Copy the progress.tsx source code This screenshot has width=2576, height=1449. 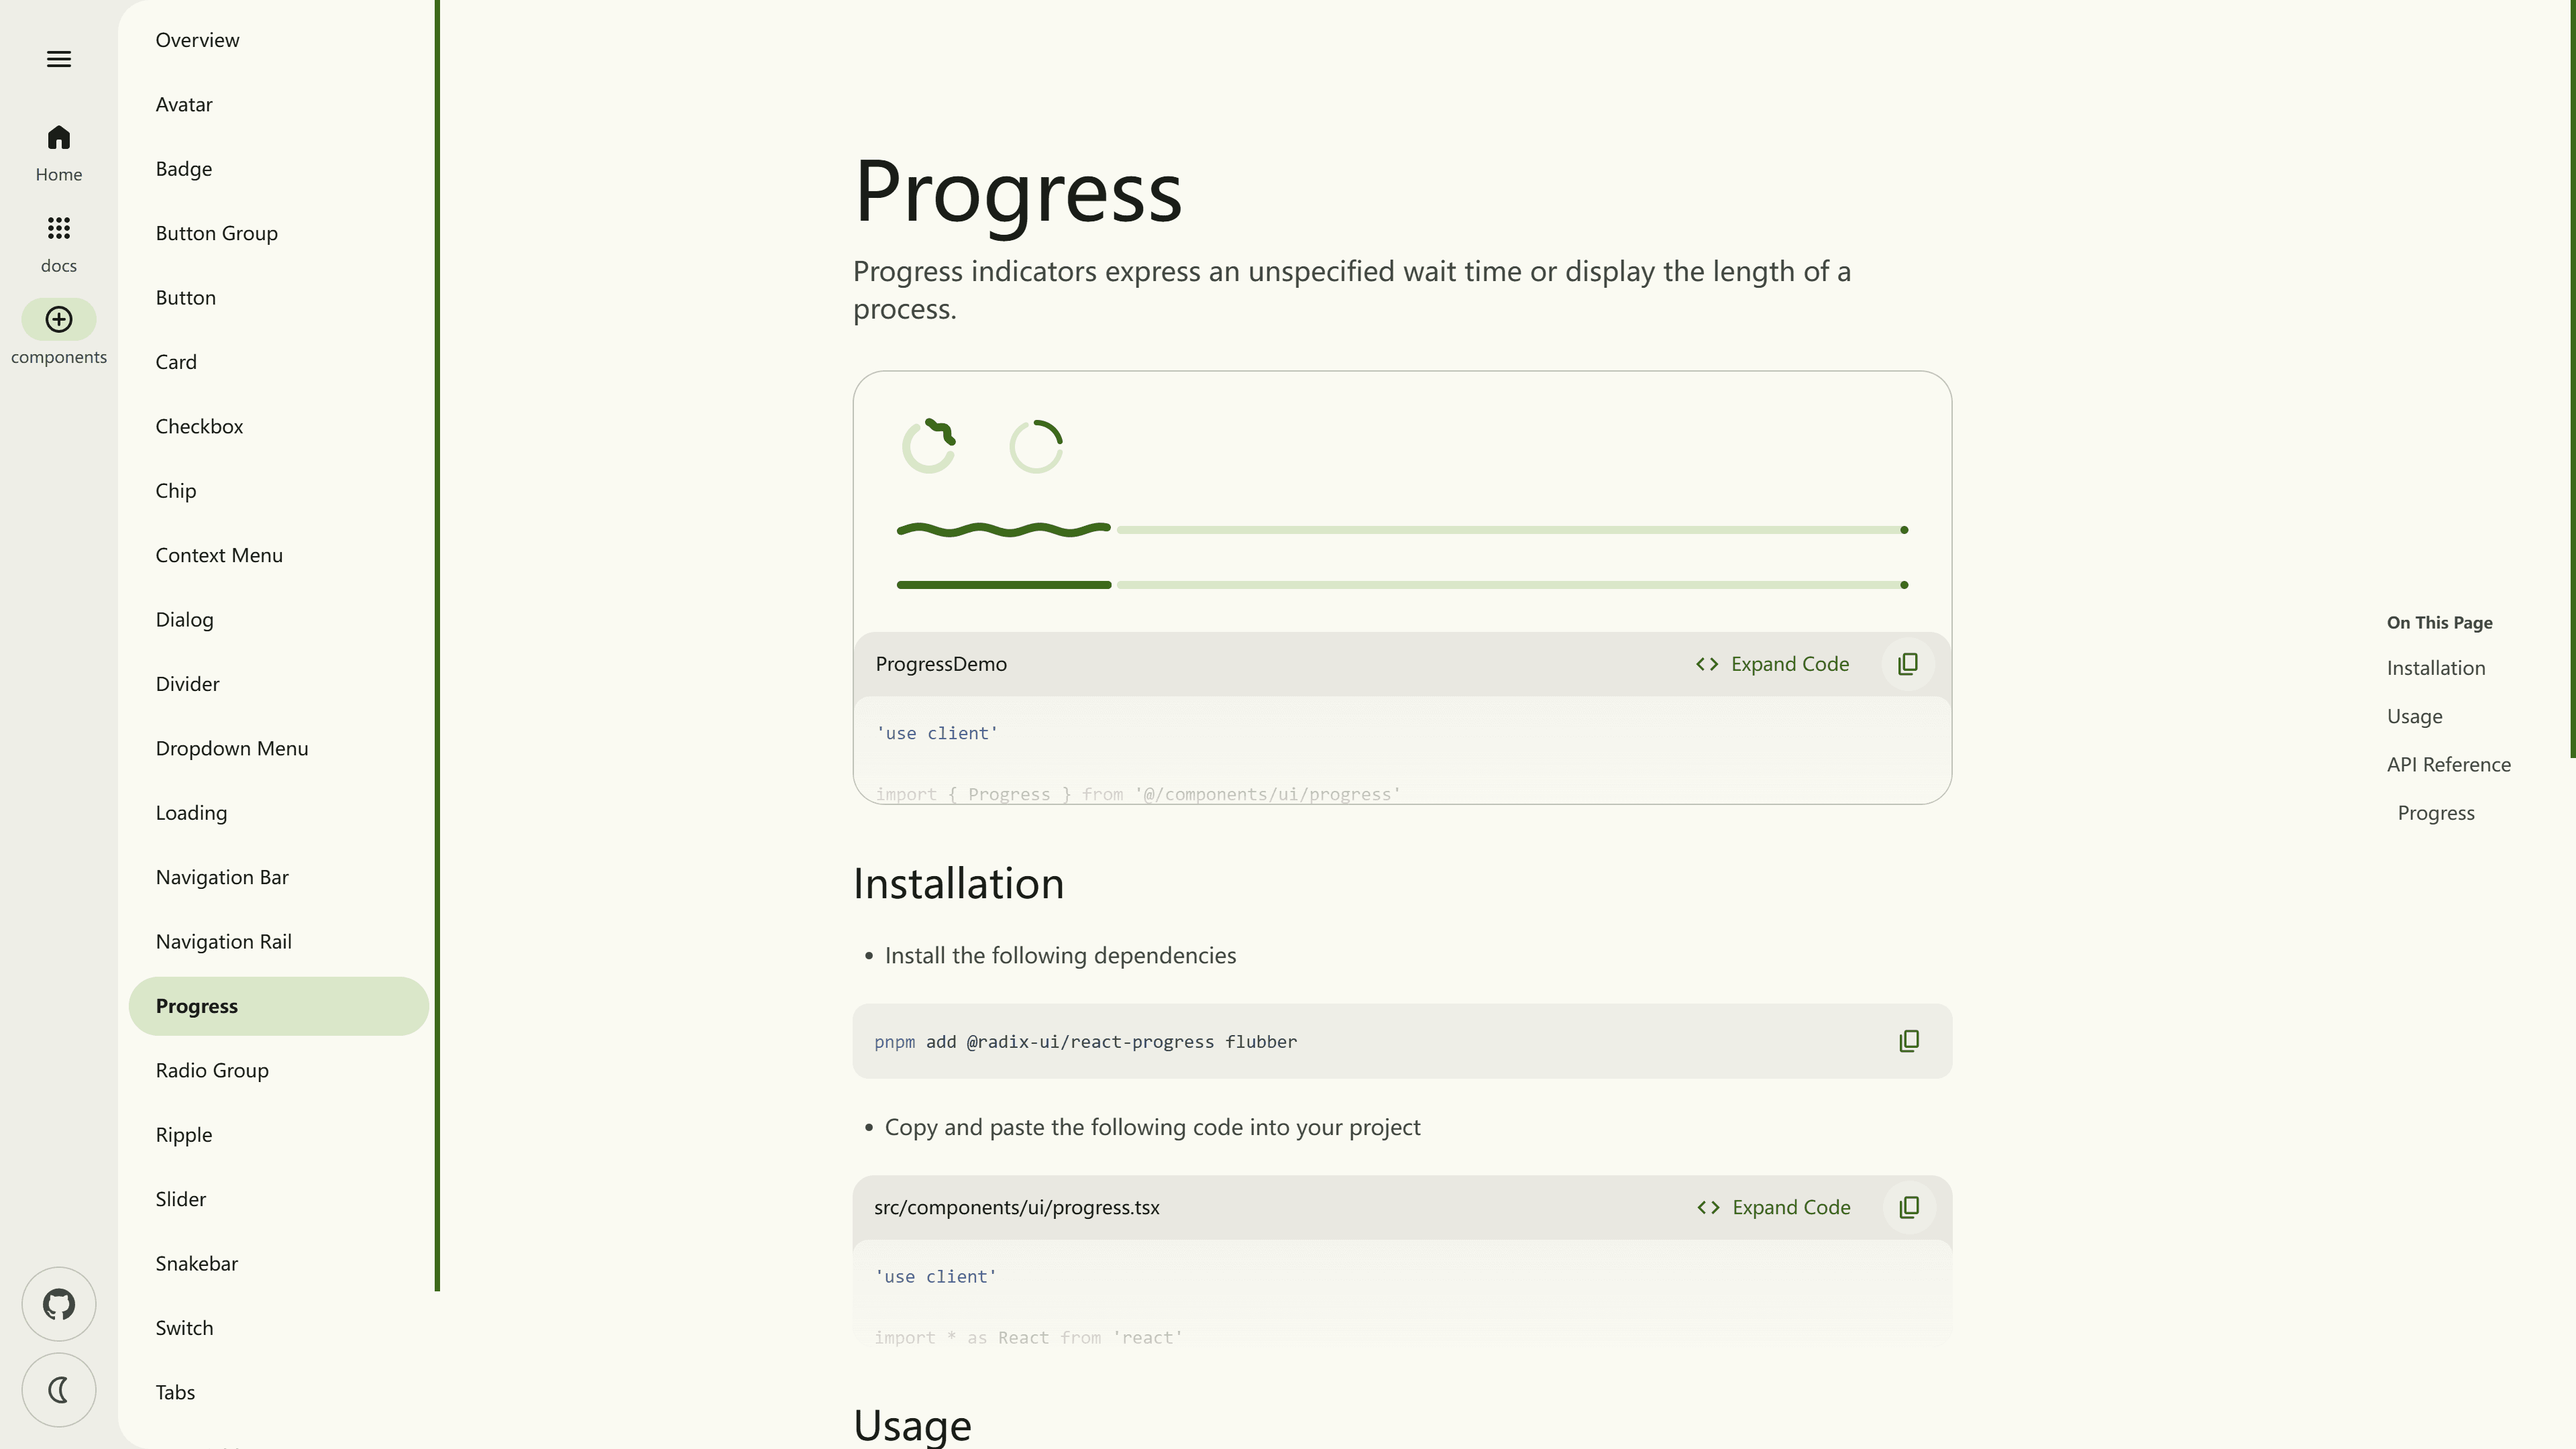click(1909, 1207)
